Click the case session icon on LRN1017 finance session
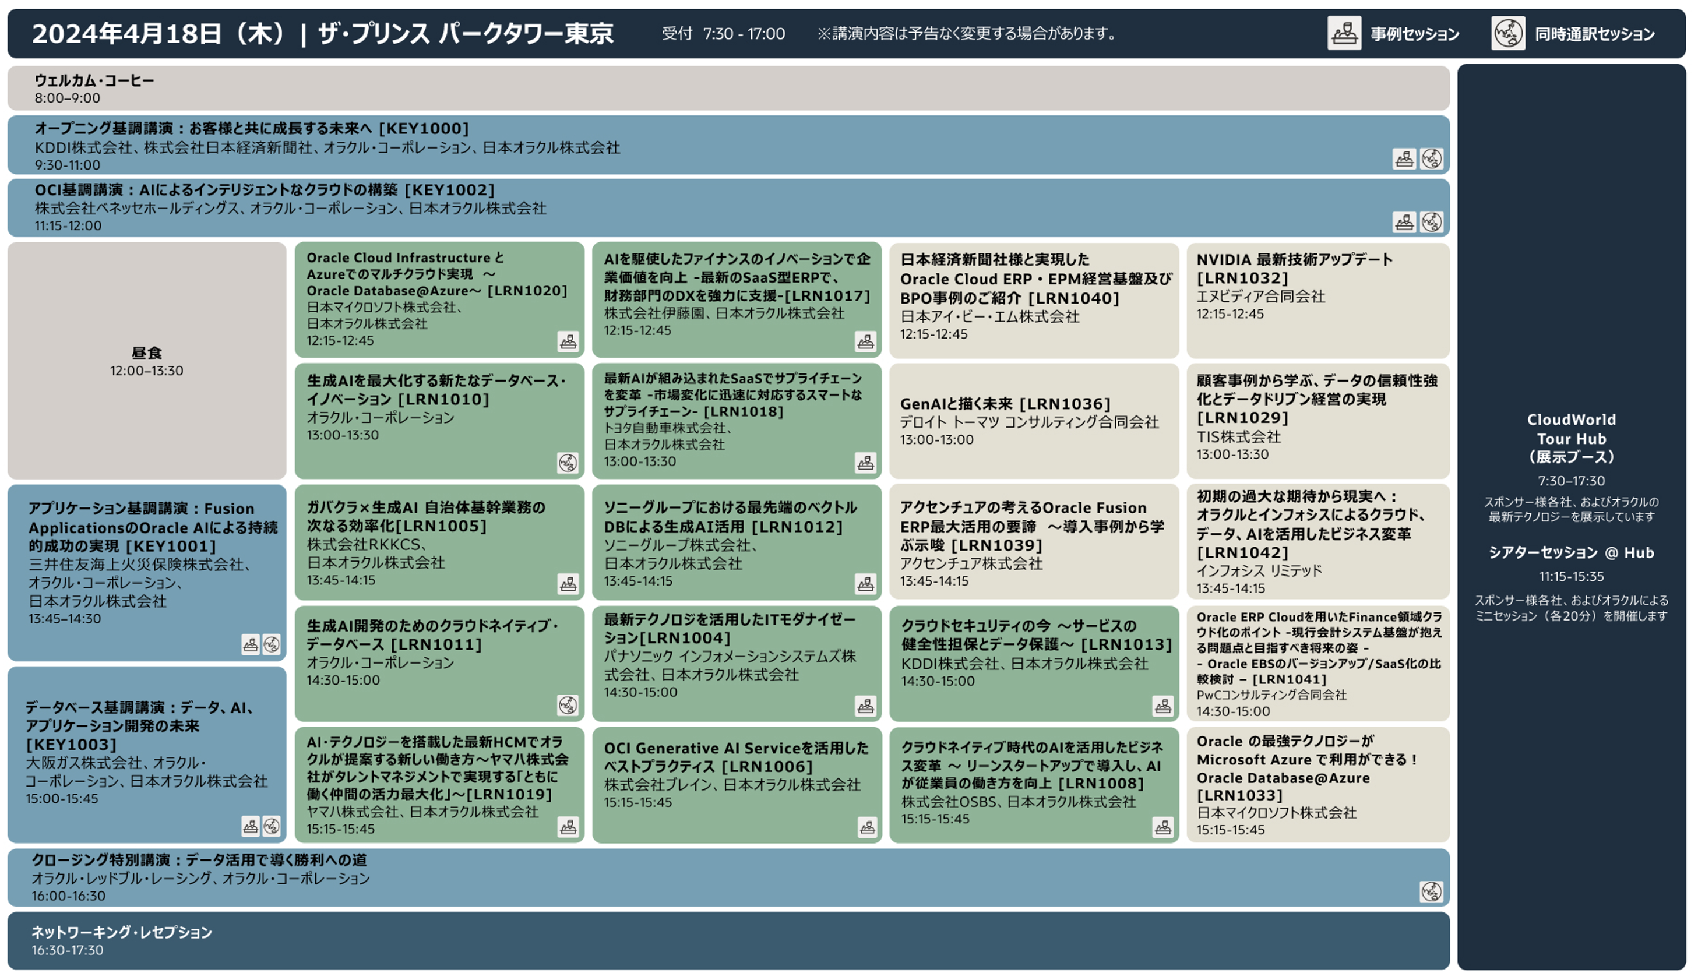1698x980 pixels. point(866,343)
